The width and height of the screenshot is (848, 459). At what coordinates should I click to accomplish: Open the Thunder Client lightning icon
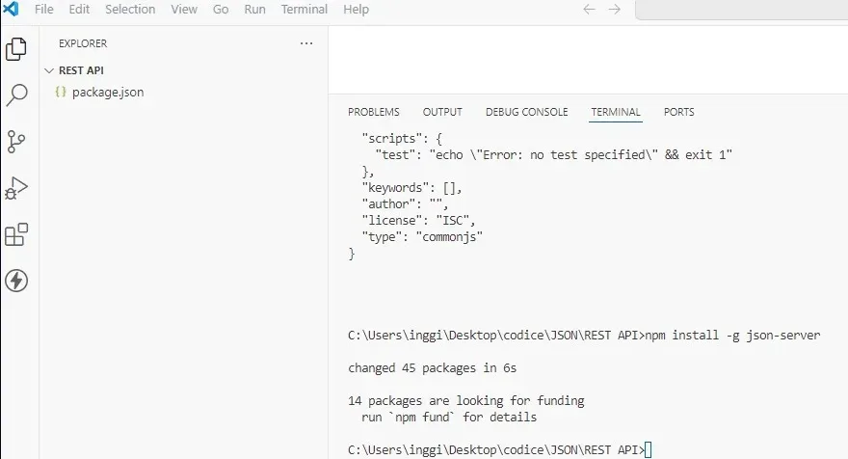[x=16, y=281]
